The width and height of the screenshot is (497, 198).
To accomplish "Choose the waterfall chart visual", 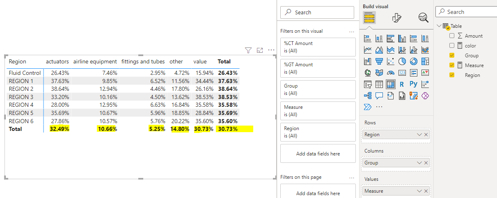I will point(368,61).
